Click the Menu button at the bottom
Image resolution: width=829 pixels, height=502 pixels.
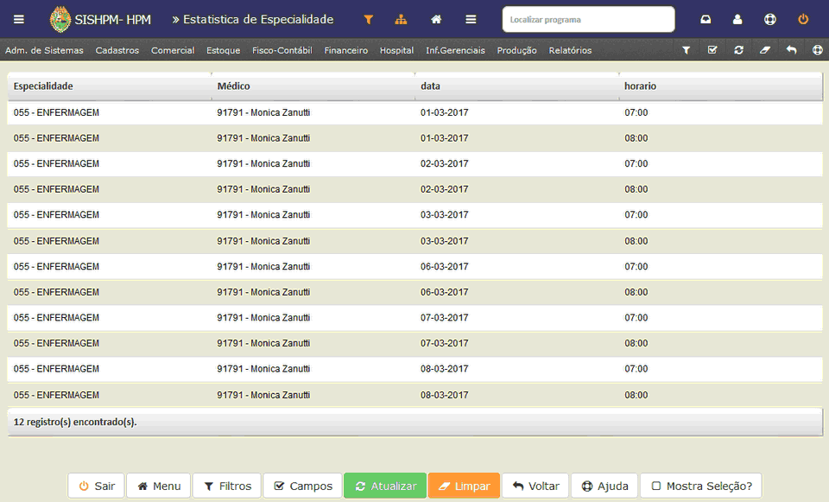click(x=159, y=486)
